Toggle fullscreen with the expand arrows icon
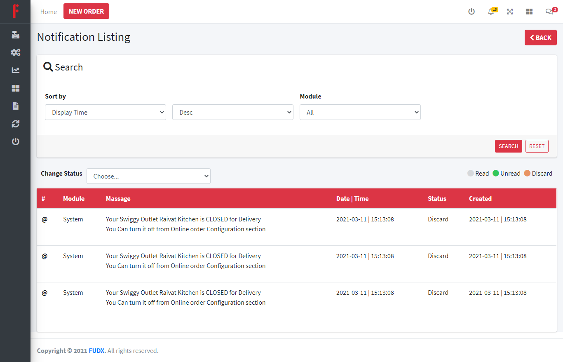This screenshot has height=362, width=563. pyautogui.click(x=510, y=12)
